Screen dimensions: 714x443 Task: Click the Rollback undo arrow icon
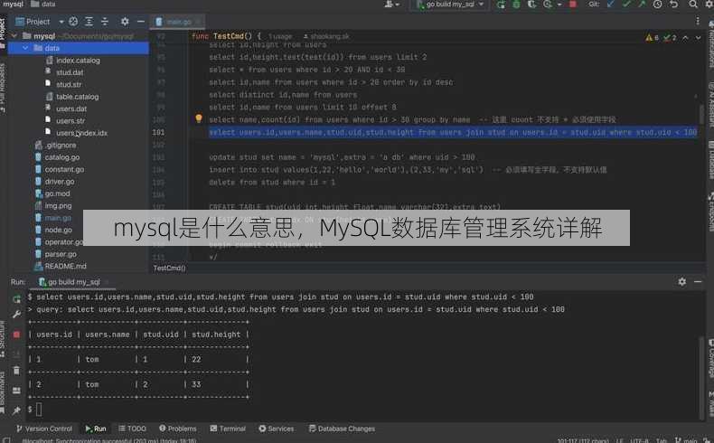(674, 5)
